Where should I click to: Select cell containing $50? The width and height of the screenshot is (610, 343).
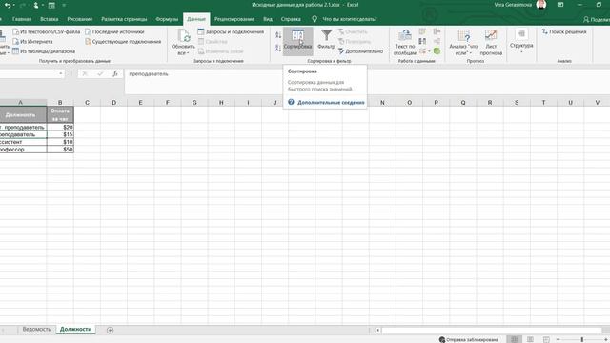coord(60,150)
